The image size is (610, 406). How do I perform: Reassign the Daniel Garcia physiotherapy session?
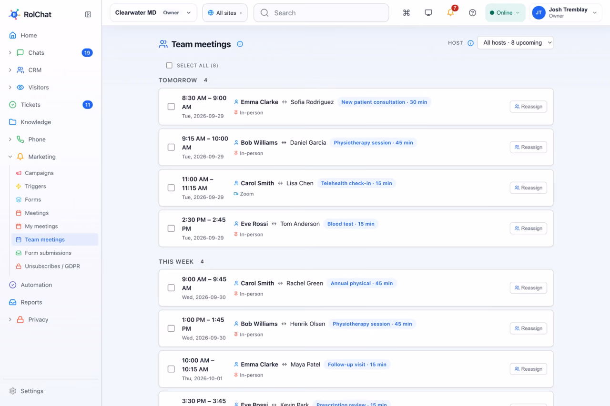coord(528,147)
